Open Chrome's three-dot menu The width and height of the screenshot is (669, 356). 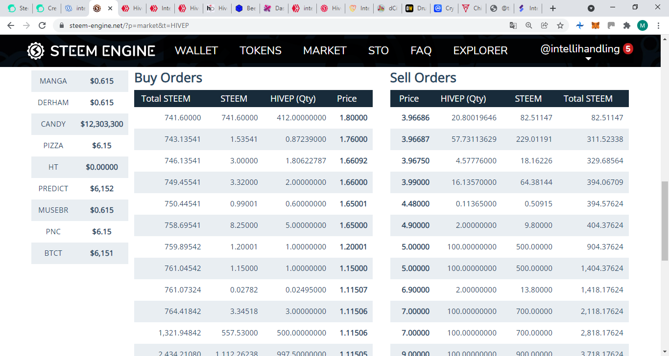(658, 25)
